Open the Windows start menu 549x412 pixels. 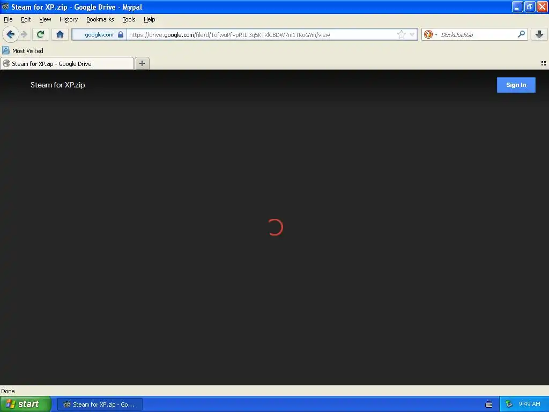pos(26,404)
